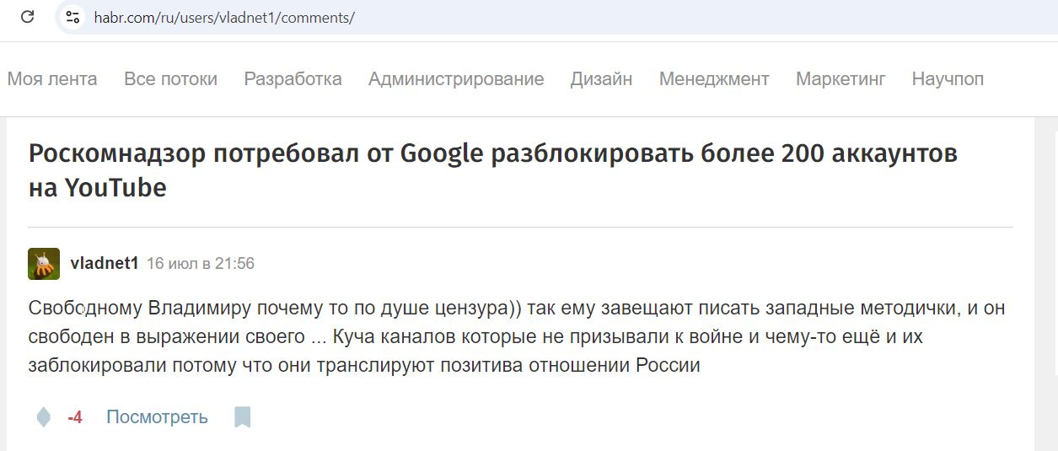Click the comment rating vote icon
Viewport: 1058px width, 451px height.
tap(43, 416)
